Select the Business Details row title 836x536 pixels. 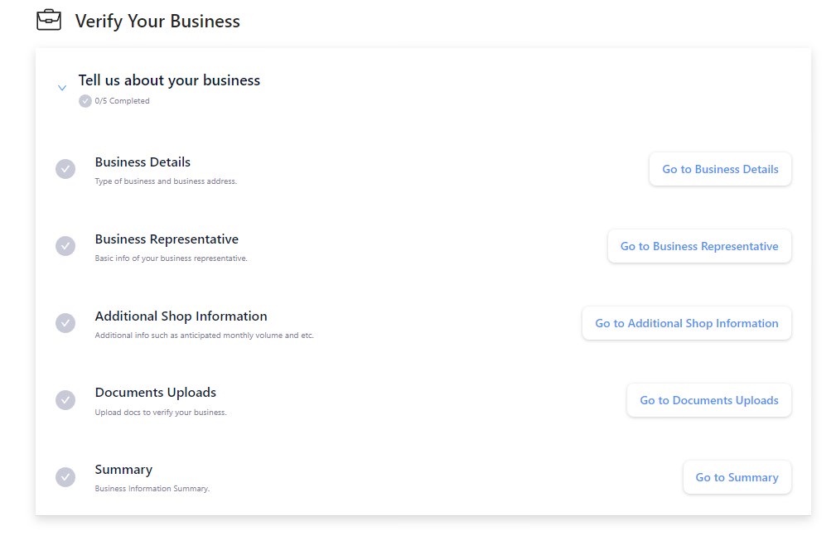(x=143, y=162)
